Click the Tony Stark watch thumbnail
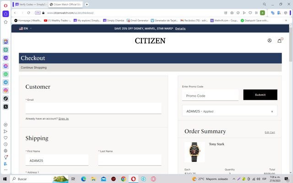 coord(195,152)
